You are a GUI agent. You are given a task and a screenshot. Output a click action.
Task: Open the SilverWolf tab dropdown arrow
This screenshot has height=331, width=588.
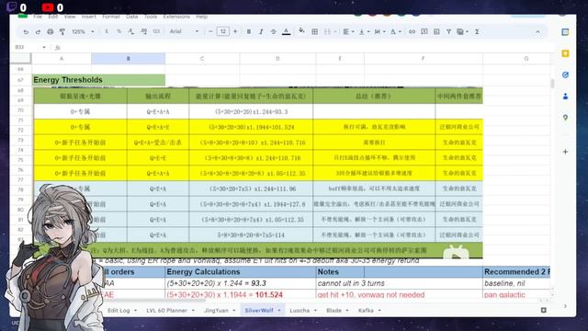click(279, 311)
